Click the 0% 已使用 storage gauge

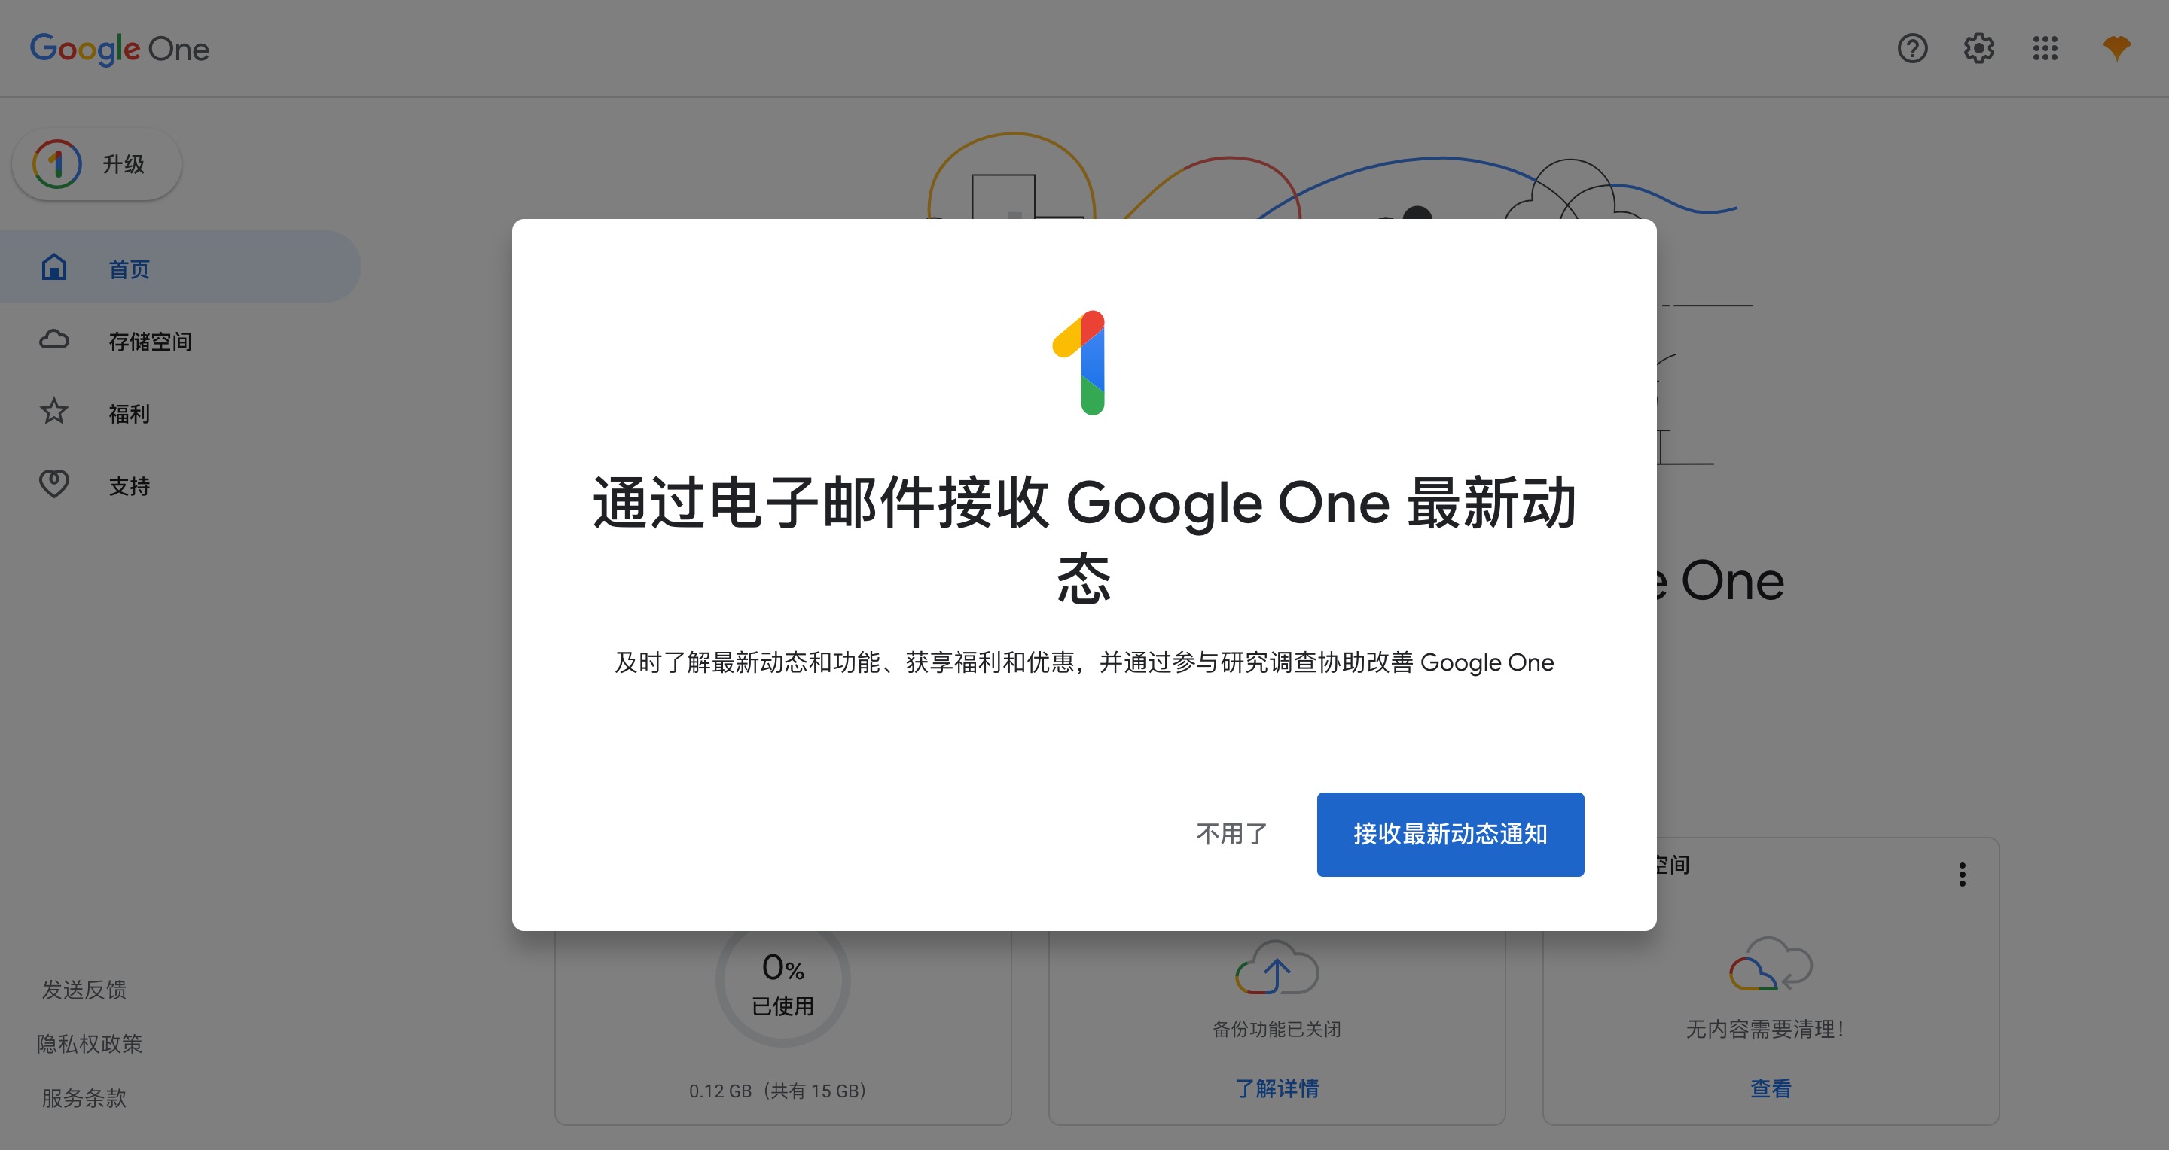click(x=783, y=981)
